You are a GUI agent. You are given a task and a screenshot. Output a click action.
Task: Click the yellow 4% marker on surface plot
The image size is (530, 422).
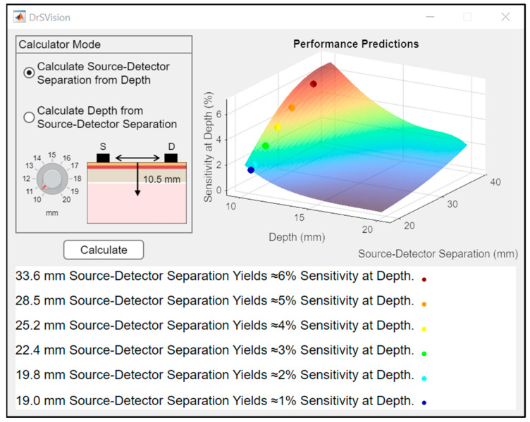tap(277, 127)
